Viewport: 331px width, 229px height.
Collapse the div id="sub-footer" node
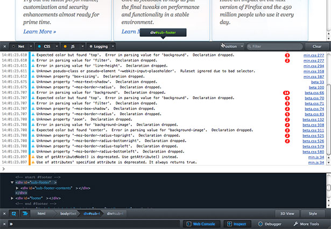[x=12, y=182]
